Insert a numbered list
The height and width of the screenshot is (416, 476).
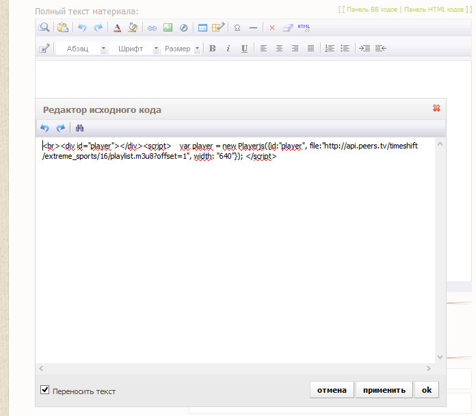[x=330, y=49]
